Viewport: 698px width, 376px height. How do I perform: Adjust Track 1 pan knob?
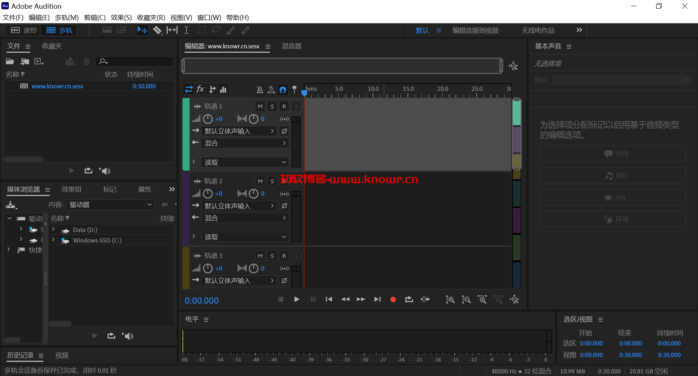[x=253, y=119]
